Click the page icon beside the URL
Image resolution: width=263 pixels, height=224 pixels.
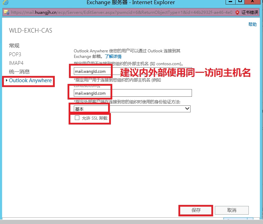click(7, 12)
